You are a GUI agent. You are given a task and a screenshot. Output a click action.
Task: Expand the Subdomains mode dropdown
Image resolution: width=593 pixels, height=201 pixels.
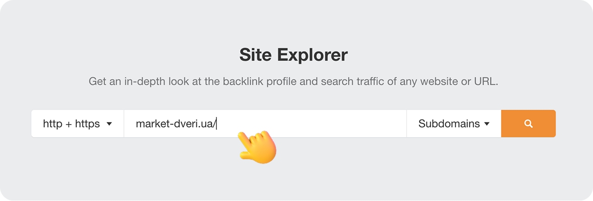click(454, 124)
